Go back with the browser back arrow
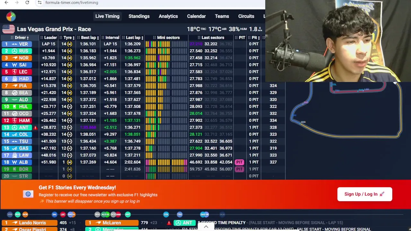The height and width of the screenshot is (231, 411). [x=6, y=3]
